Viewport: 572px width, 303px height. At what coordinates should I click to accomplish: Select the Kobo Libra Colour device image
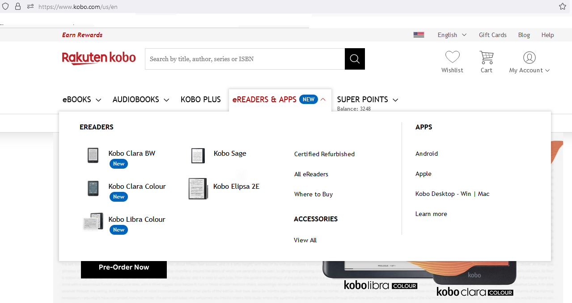pos(93,222)
